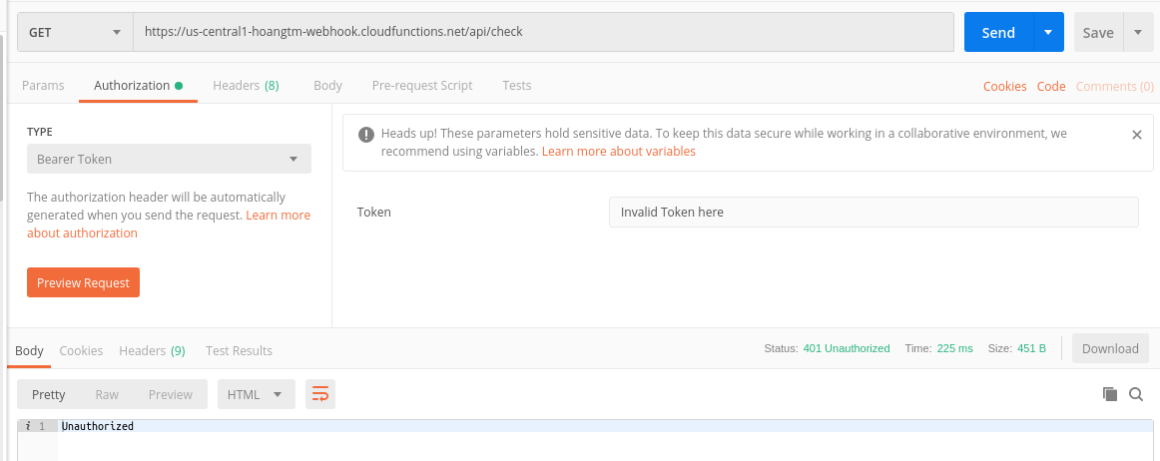1160x461 pixels.
Task: Click the Preview Request button
Action: [x=83, y=282]
